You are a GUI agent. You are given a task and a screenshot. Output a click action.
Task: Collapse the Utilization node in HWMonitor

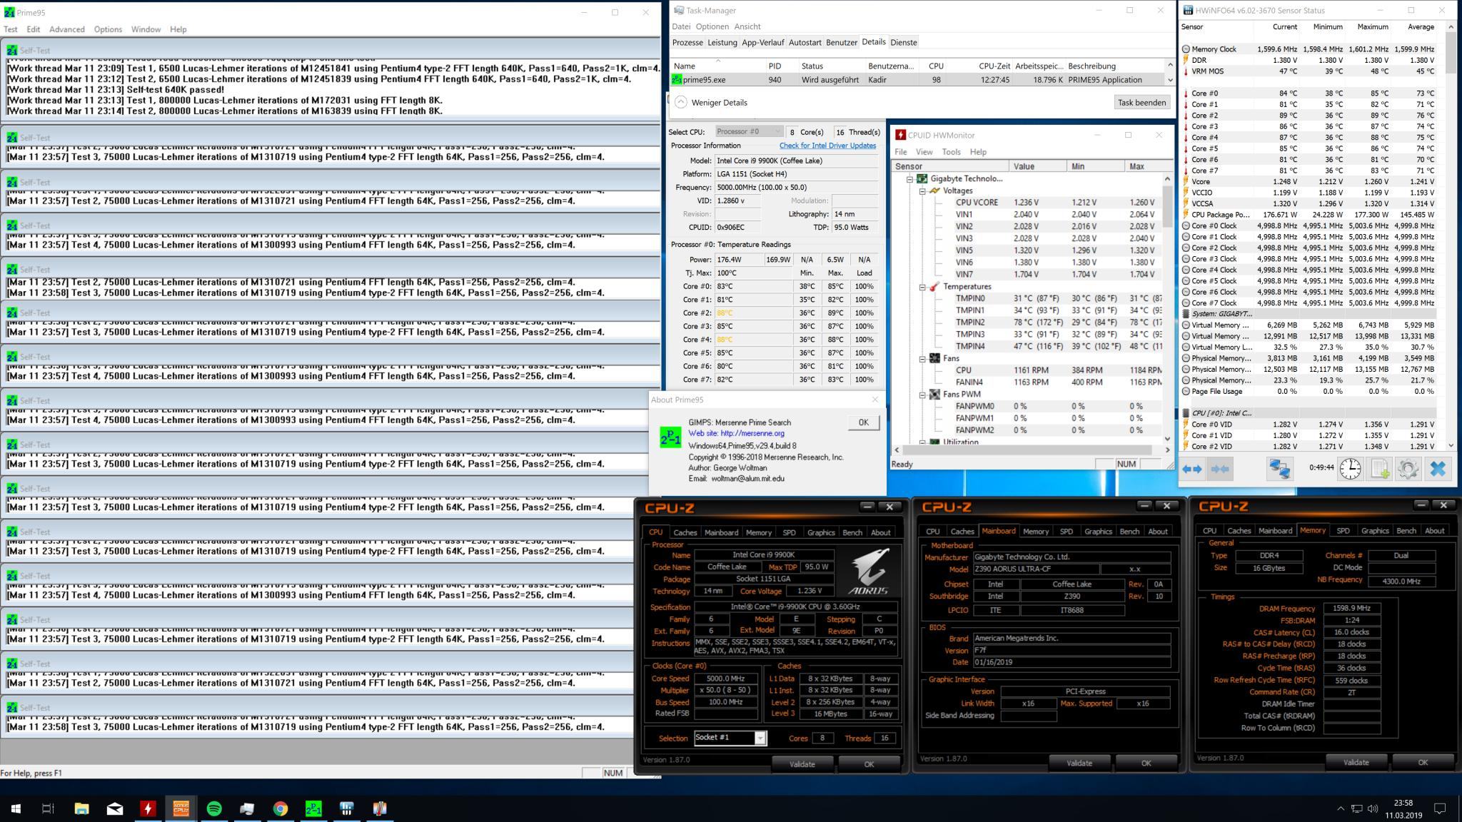pos(922,442)
